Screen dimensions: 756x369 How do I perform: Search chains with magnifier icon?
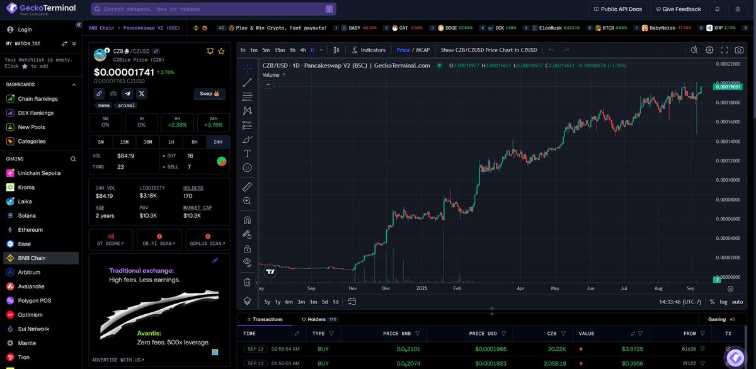click(73, 159)
